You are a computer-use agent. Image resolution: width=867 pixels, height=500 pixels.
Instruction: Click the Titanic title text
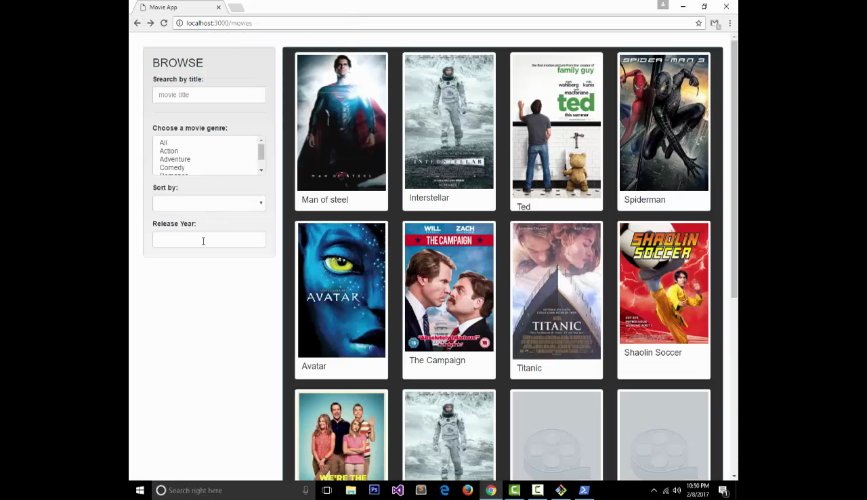529,369
